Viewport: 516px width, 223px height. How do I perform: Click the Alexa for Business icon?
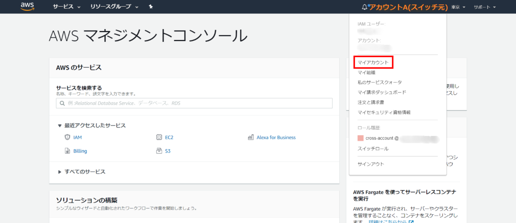point(251,137)
